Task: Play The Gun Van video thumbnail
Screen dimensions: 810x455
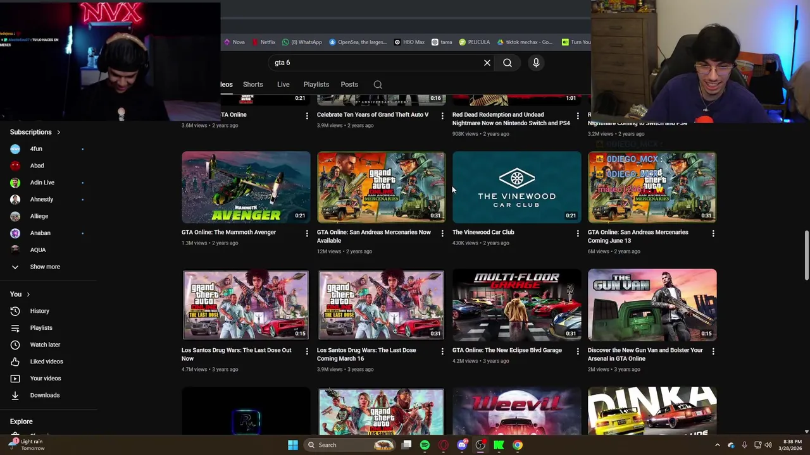Action: pos(652,305)
